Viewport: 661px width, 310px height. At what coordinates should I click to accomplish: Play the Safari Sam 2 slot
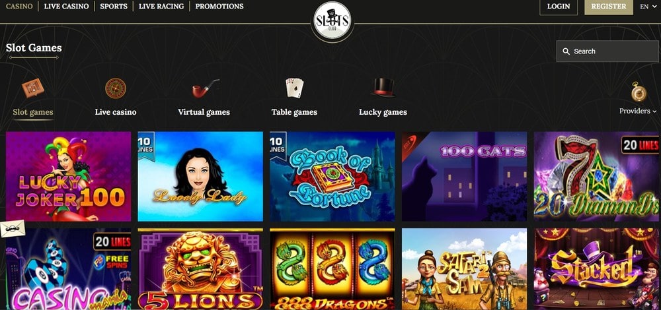click(464, 269)
